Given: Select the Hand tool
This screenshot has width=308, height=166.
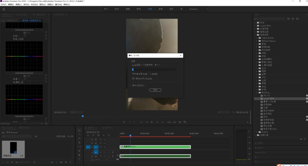Looking at the screenshot, I should pos(79,155).
